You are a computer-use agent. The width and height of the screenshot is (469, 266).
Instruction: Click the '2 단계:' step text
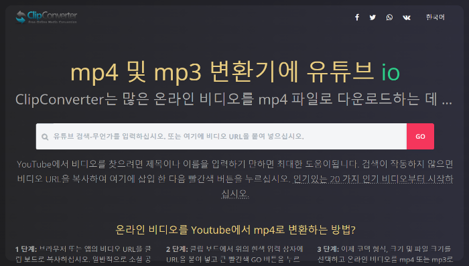coord(177,249)
